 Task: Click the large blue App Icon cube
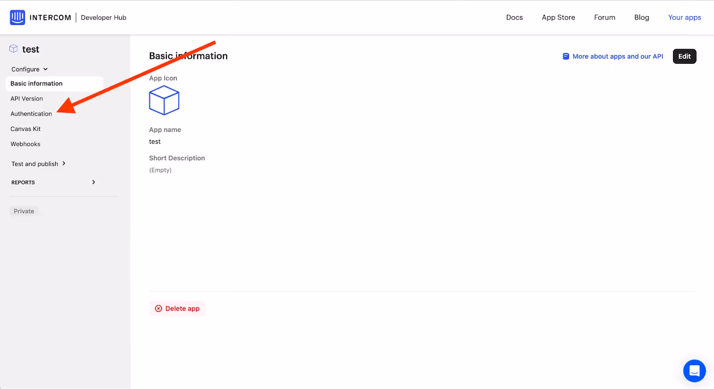pyautogui.click(x=164, y=100)
